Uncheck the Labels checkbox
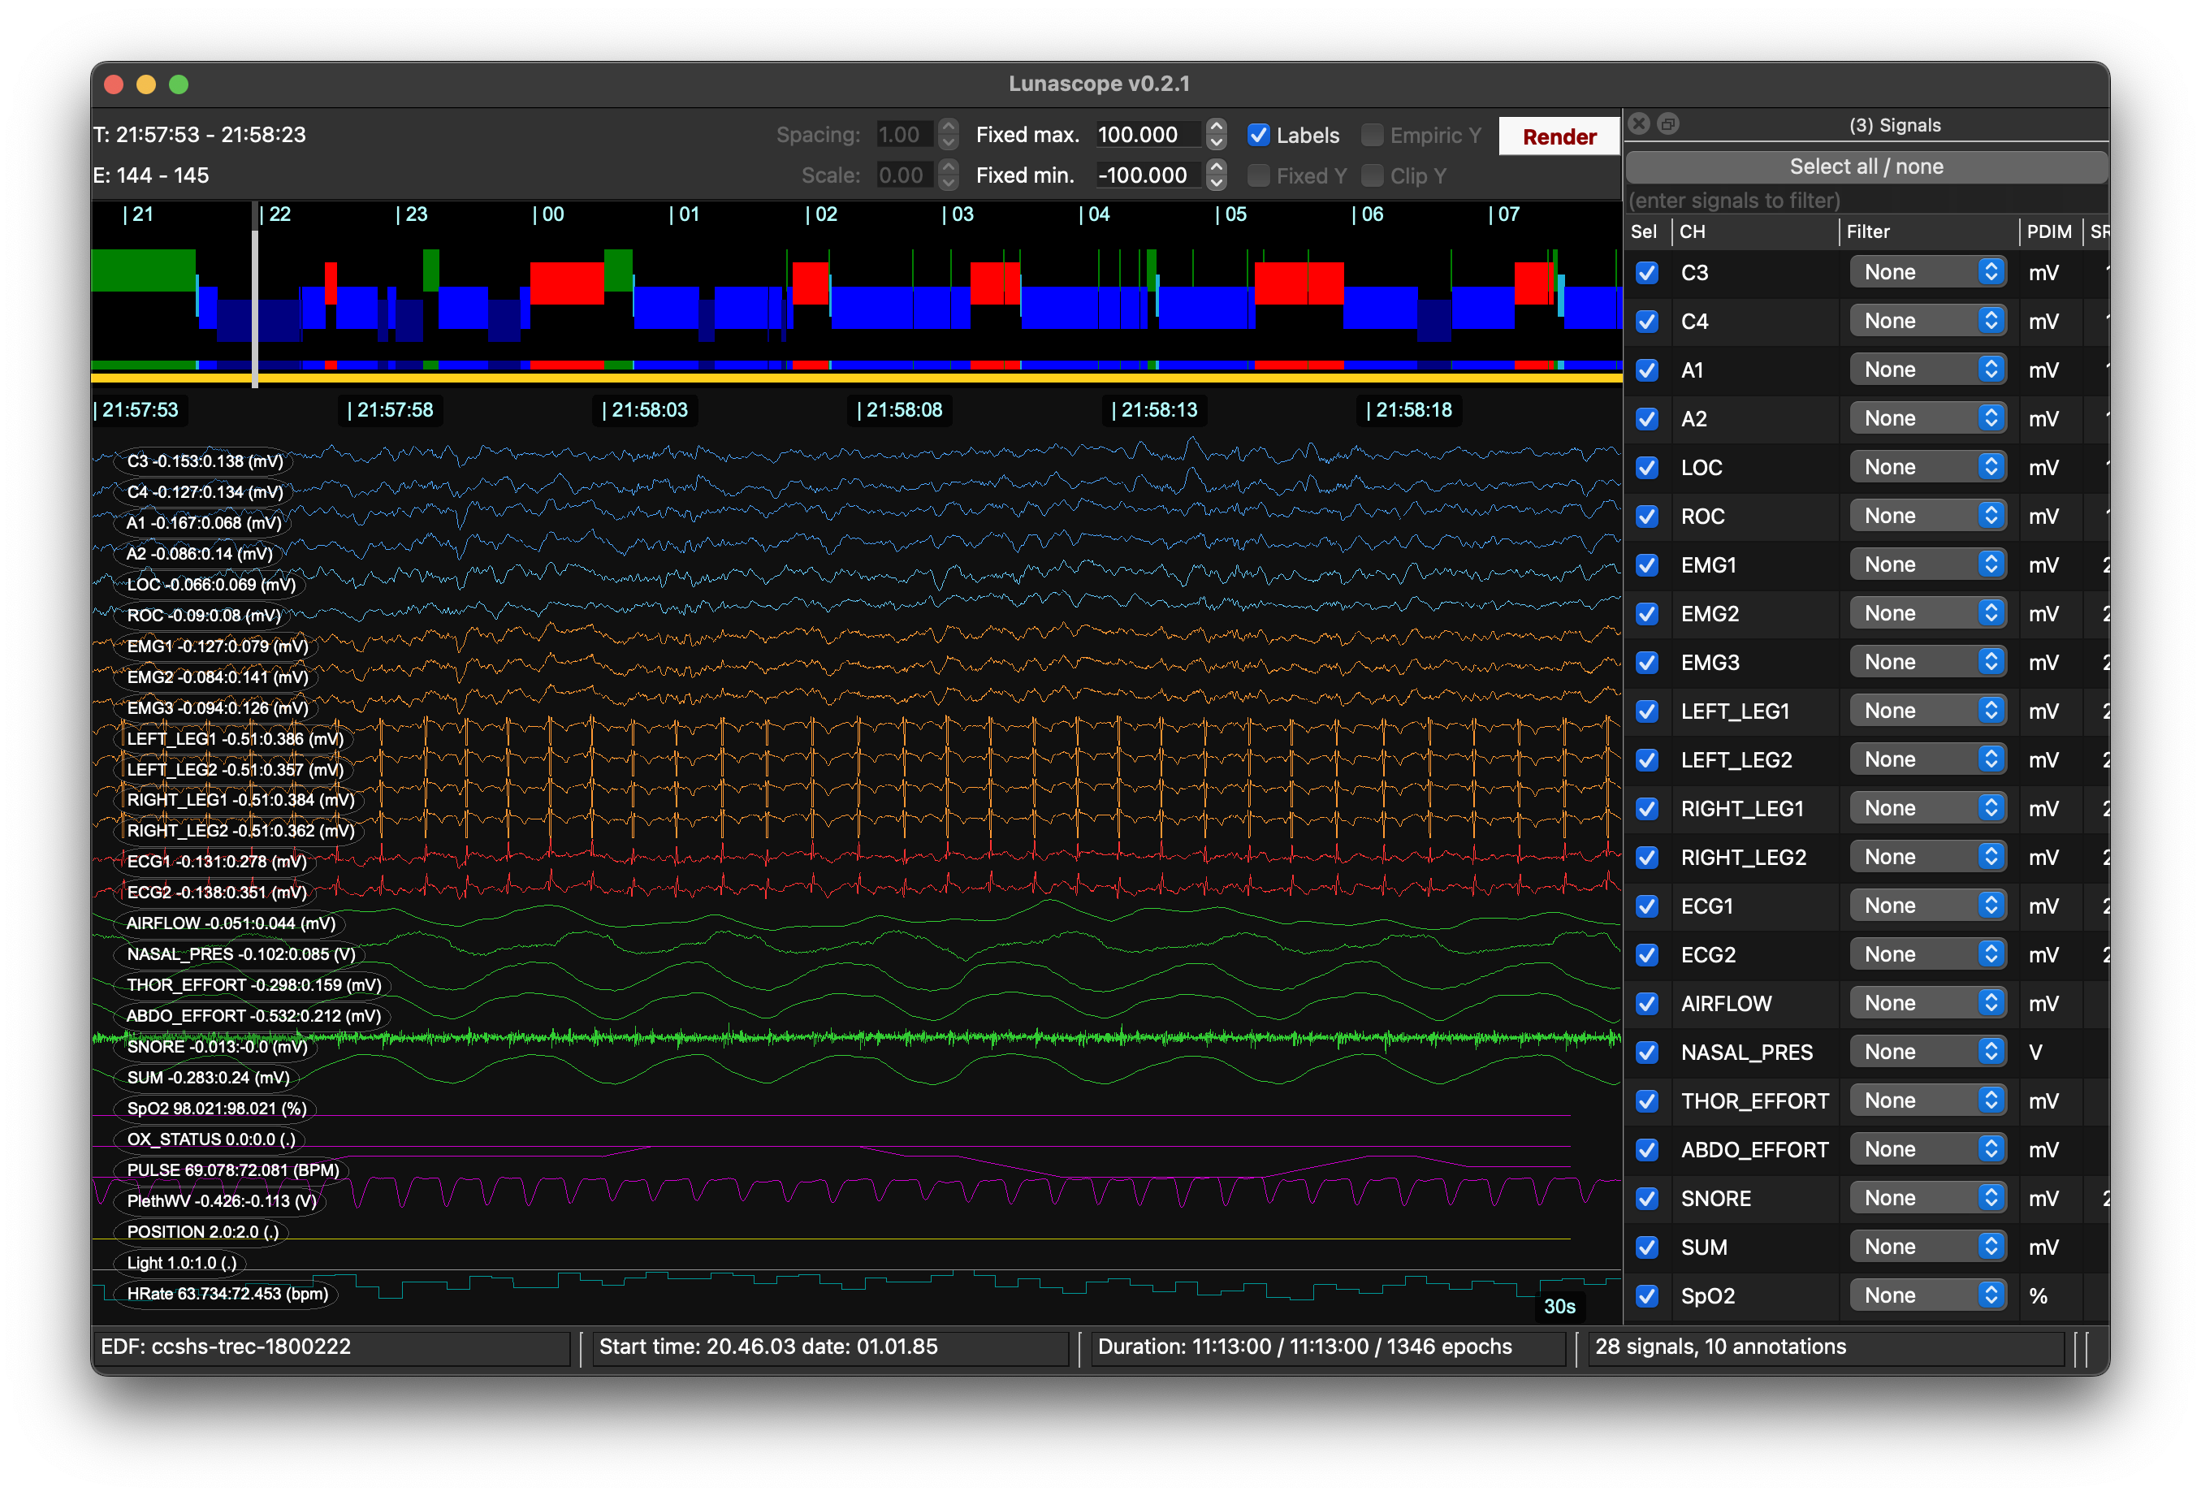2201x1496 pixels. click(x=1259, y=136)
